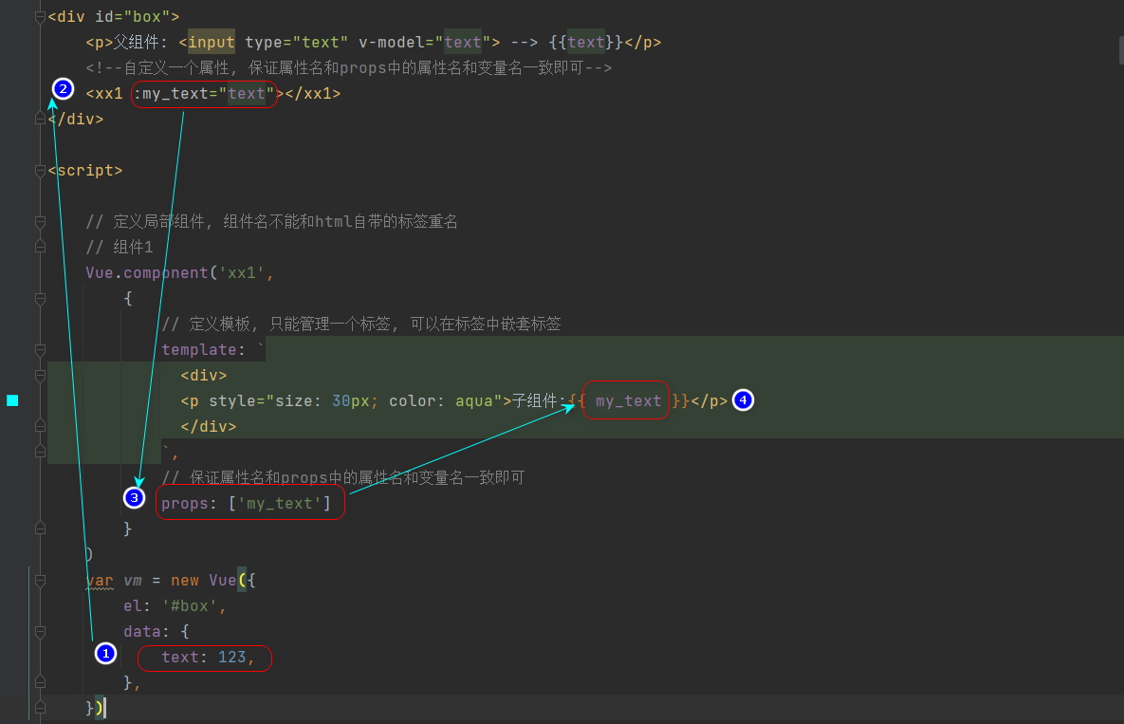Open the aqua color swatch in the gutter
The width and height of the screenshot is (1124, 724).
12,400
